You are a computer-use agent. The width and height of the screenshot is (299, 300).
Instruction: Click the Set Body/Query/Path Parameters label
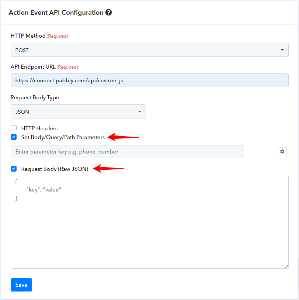63,137
